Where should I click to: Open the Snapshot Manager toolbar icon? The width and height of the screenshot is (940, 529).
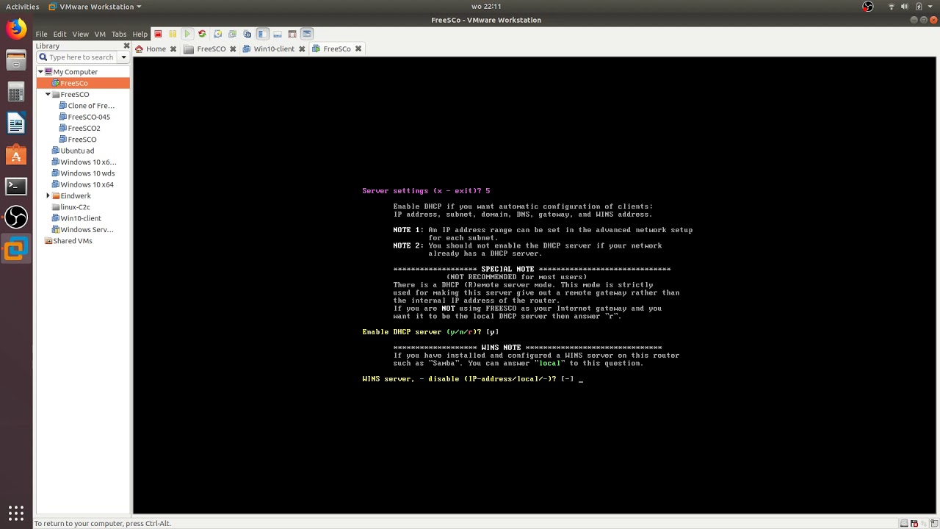tap(247, 34)
